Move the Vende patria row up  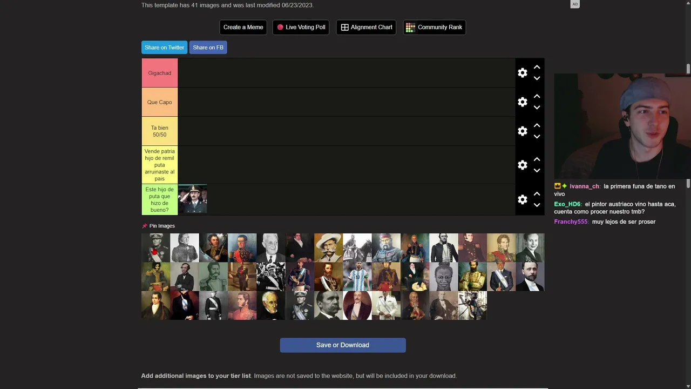pyautogui.click(x=537, y=159)
